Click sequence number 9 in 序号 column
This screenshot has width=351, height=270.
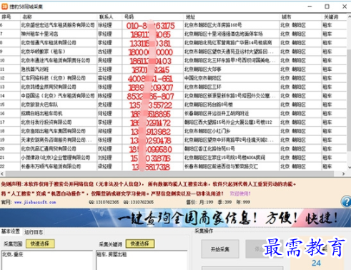click(1, 52)
